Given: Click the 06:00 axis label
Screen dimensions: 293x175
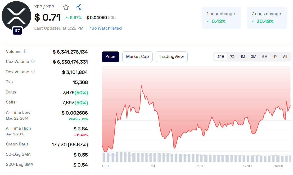Looking at the screenshot, I should coord(200,166).
